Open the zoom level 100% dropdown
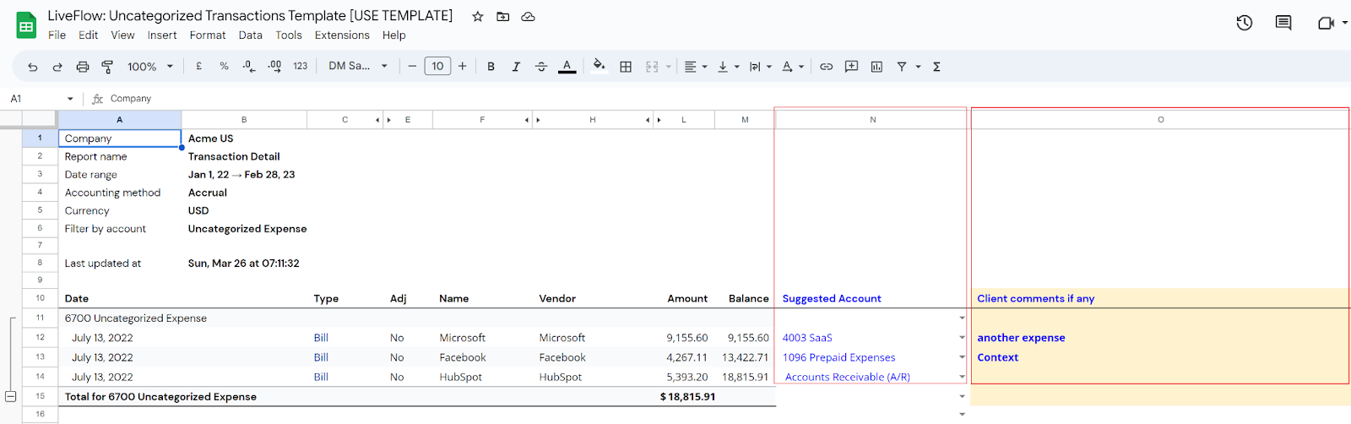This screenshot has height=424, width=1351. [x=149, y=67]
